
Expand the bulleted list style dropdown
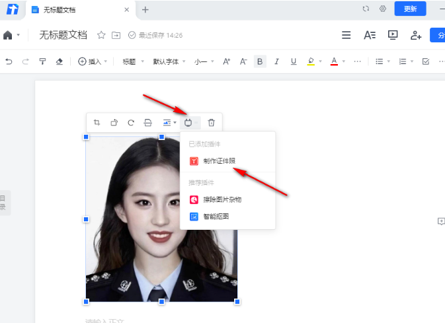pyautogui.click(x=389, y=61)
